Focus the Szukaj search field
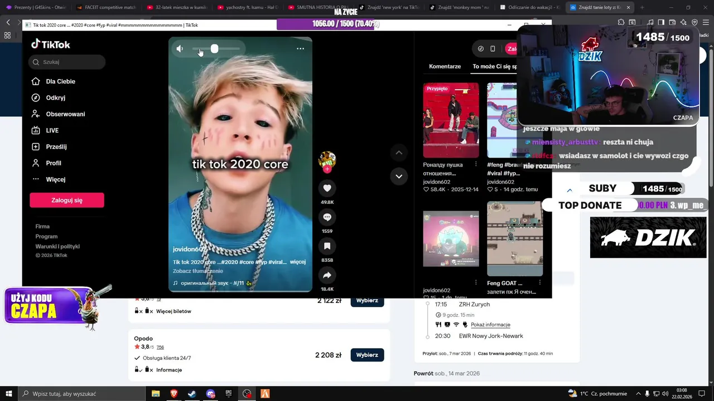 [67, 62]
